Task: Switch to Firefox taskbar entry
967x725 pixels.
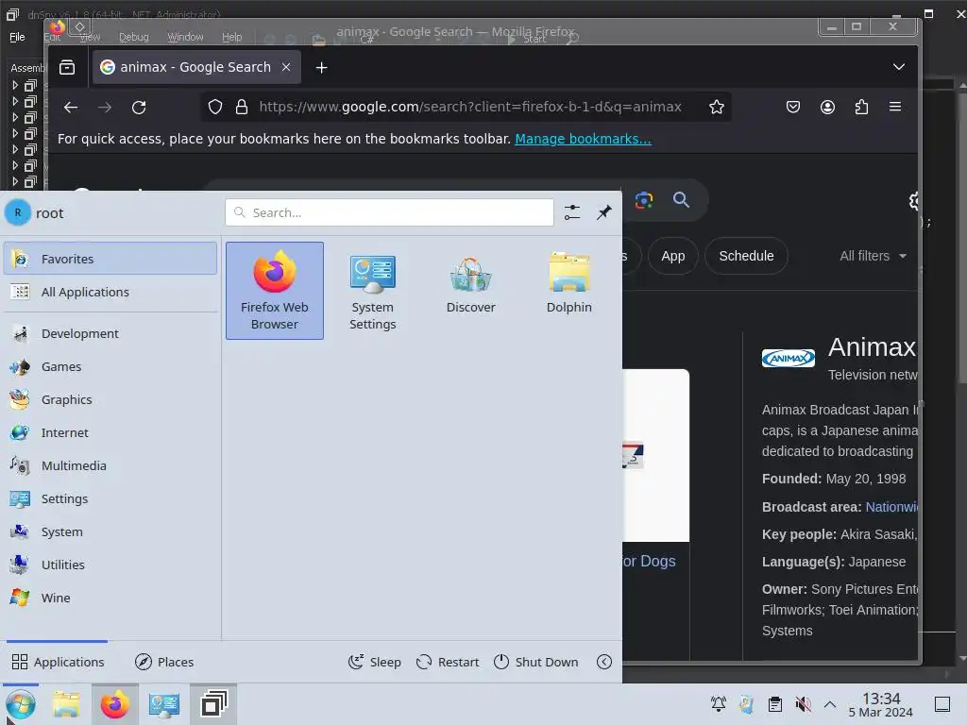Action: (114, 704)
